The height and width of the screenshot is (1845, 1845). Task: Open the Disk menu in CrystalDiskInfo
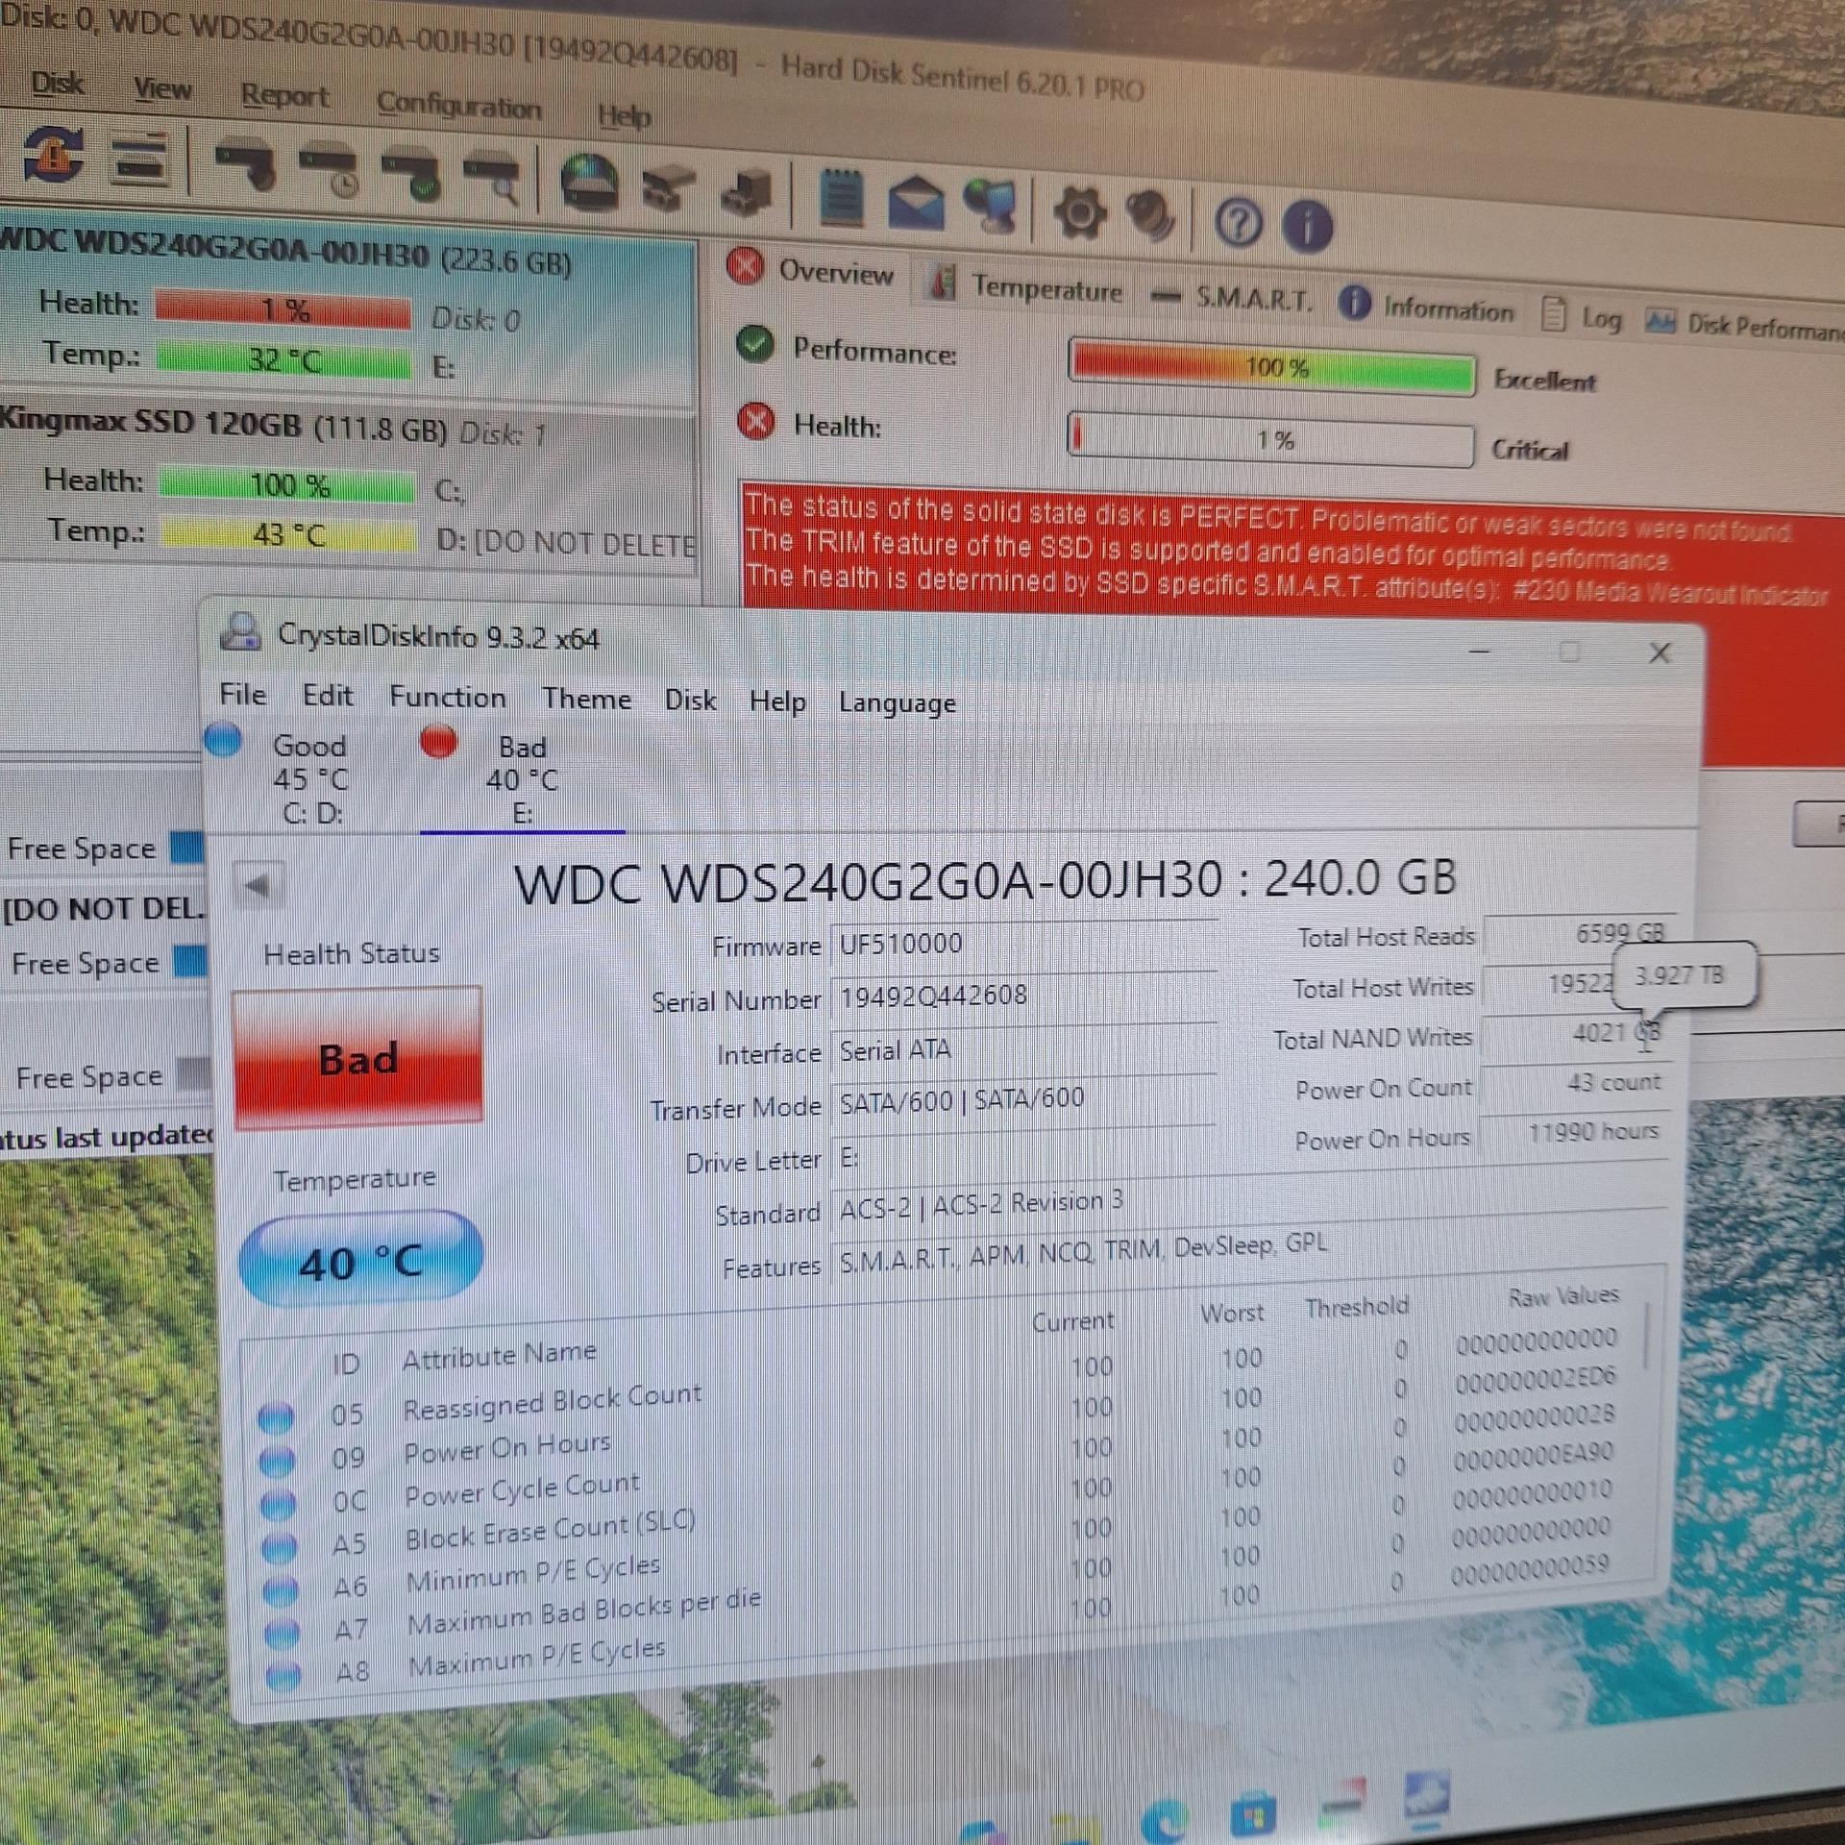(690, 700)
